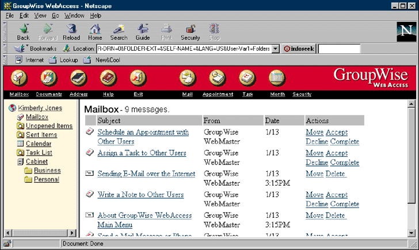This screenshot has width=419, height=250.
Task: Create new Task round icon
Action: 247,78
